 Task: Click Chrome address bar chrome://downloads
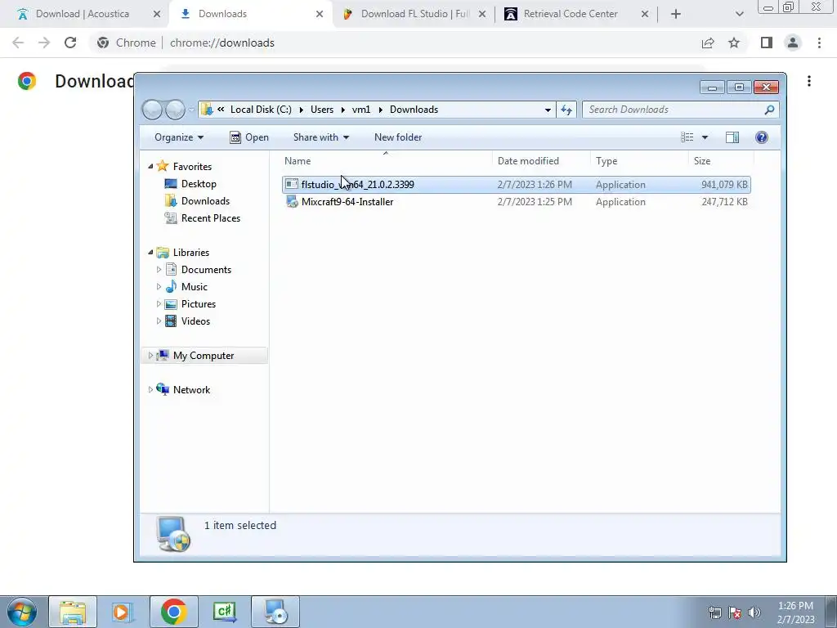222,43
